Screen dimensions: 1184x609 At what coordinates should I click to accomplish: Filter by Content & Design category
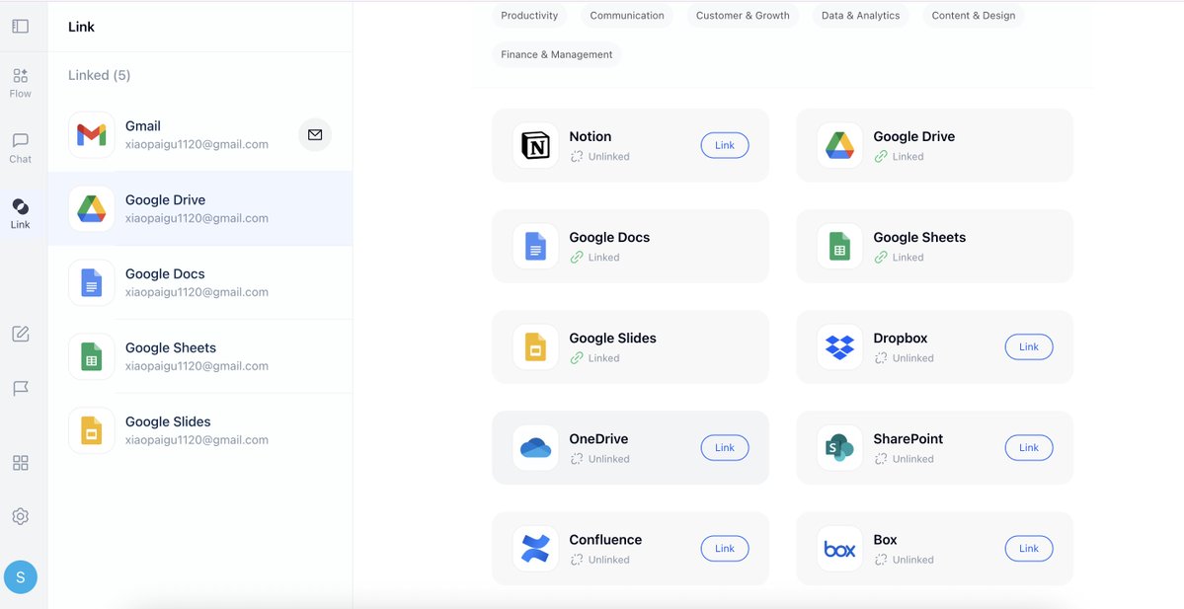pos(974,15)
